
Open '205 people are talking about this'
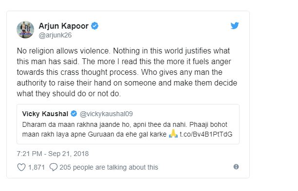click(109, 167)
